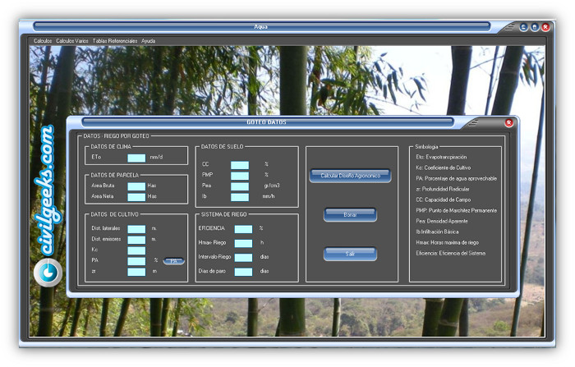575x367 pixels.
Task: Close the Aqua main window
Action: (x=545, y=27)
